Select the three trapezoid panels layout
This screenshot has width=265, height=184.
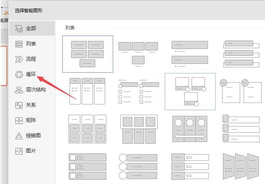[241, 166]
